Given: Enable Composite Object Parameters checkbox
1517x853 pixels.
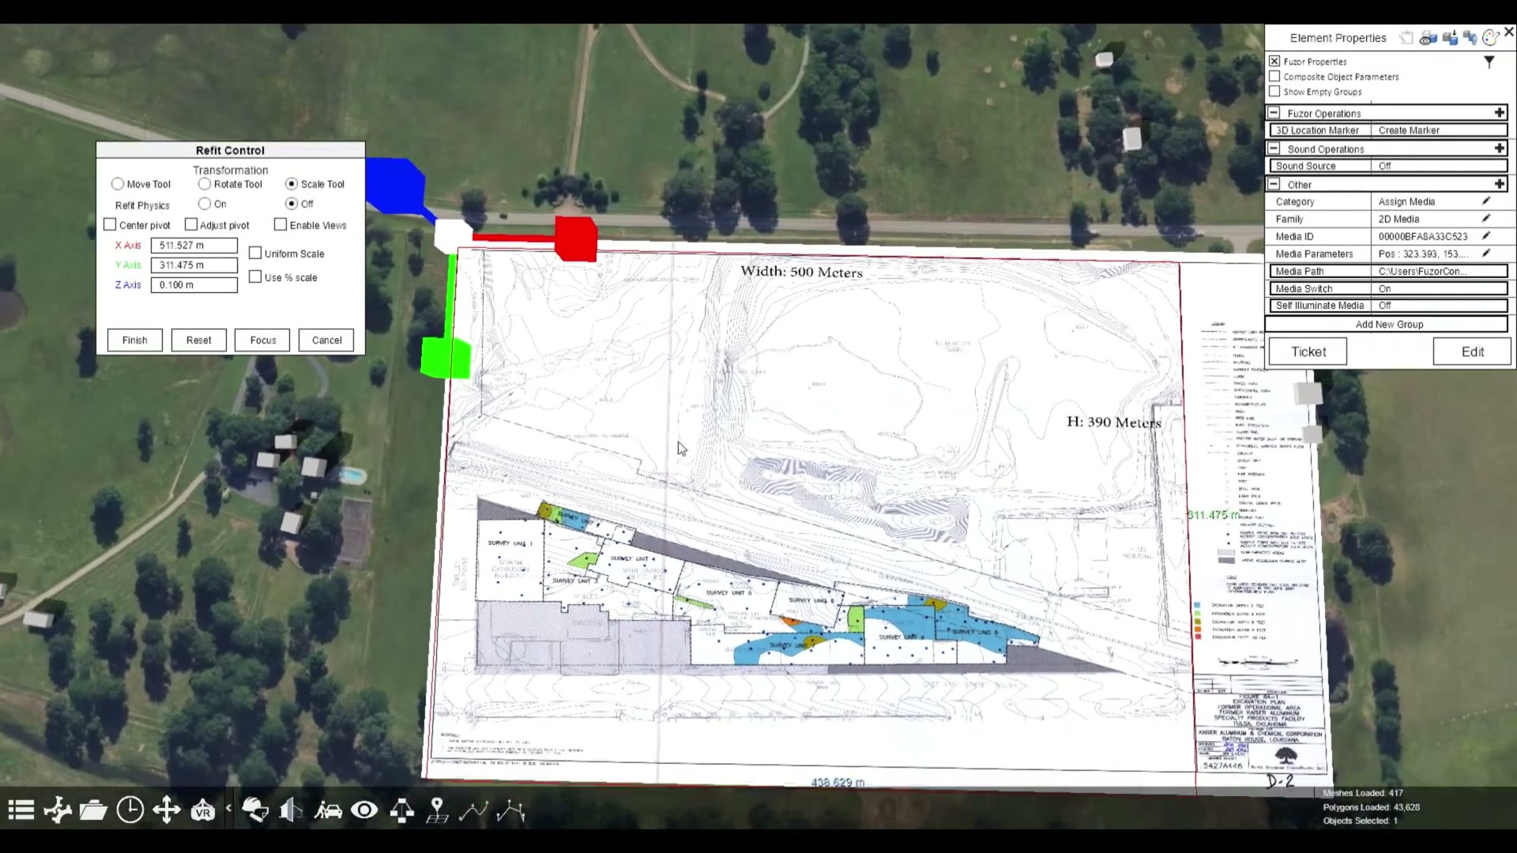Looking at the screenshot, I should click(x=1274, y=76).
